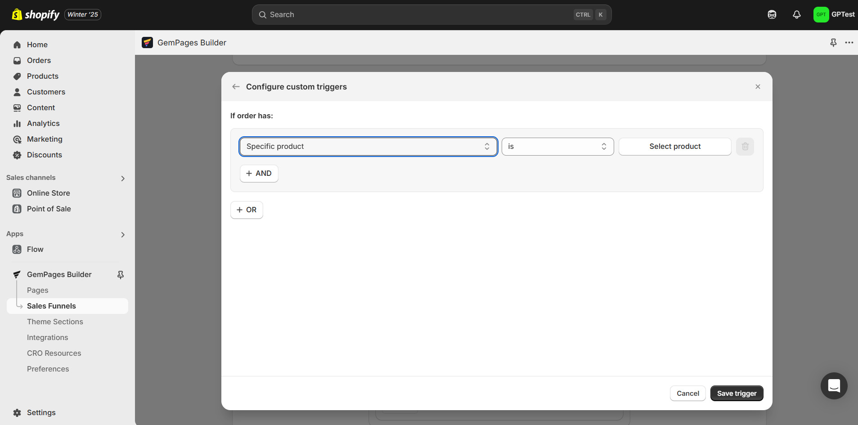Go to Theme Sections in GemPages
Image resolution: width=858 pixels, height=425 pixels.
(55, 322)
